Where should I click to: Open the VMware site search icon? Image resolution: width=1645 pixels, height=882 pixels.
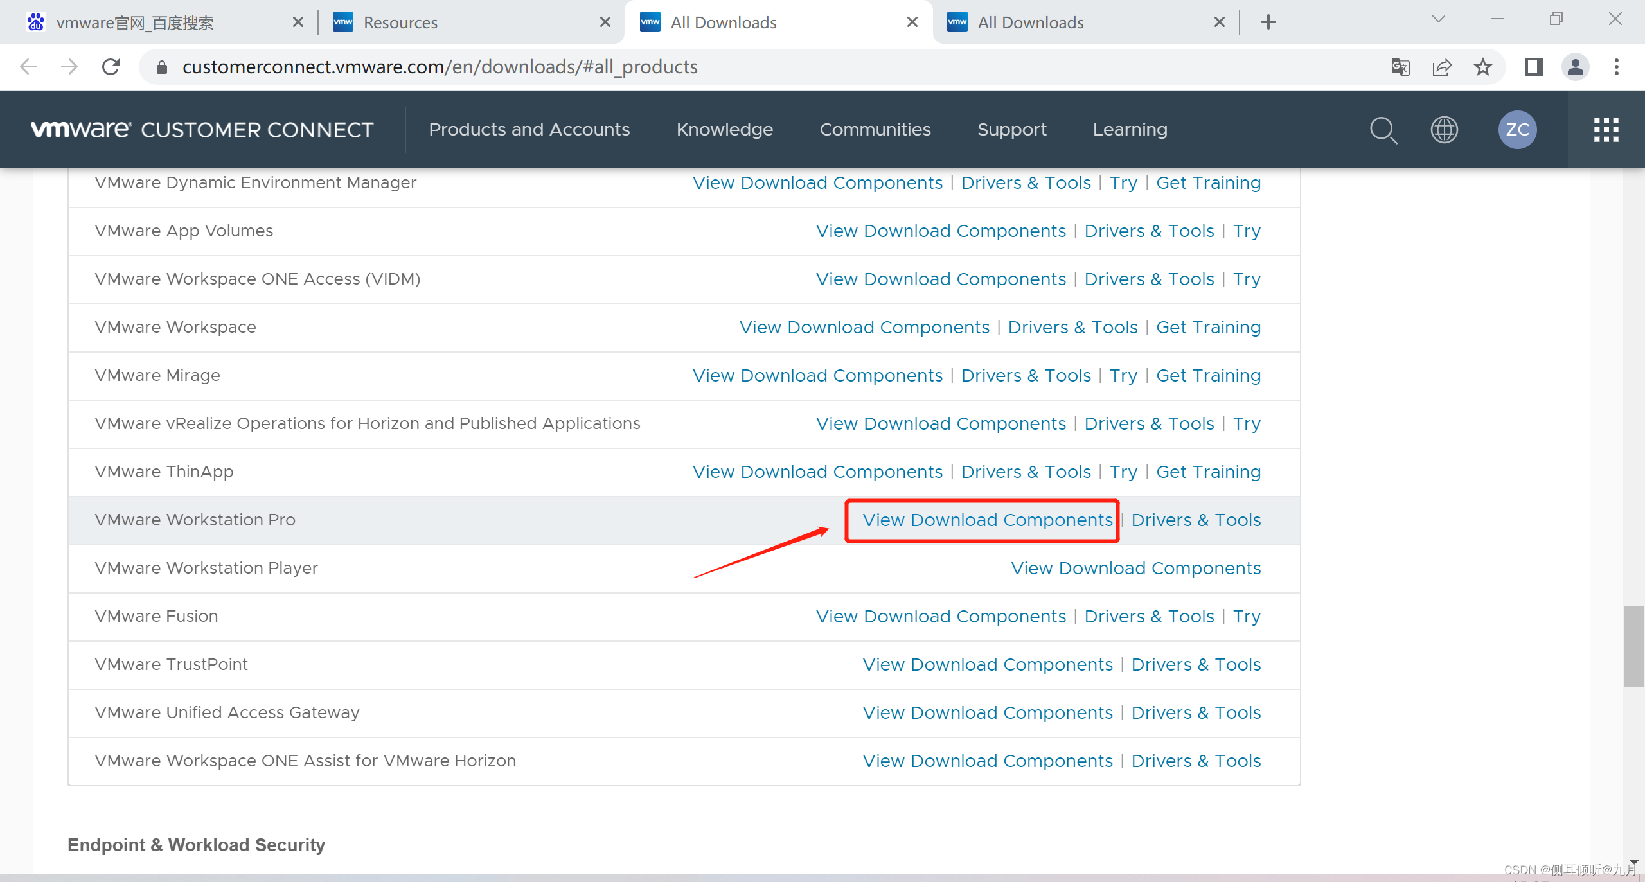(1383, 130)
